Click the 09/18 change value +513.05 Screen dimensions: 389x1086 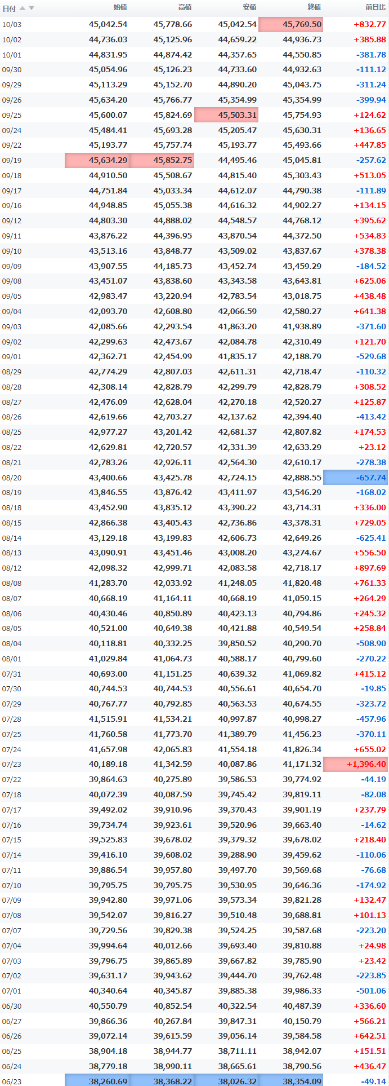[370, 175]
